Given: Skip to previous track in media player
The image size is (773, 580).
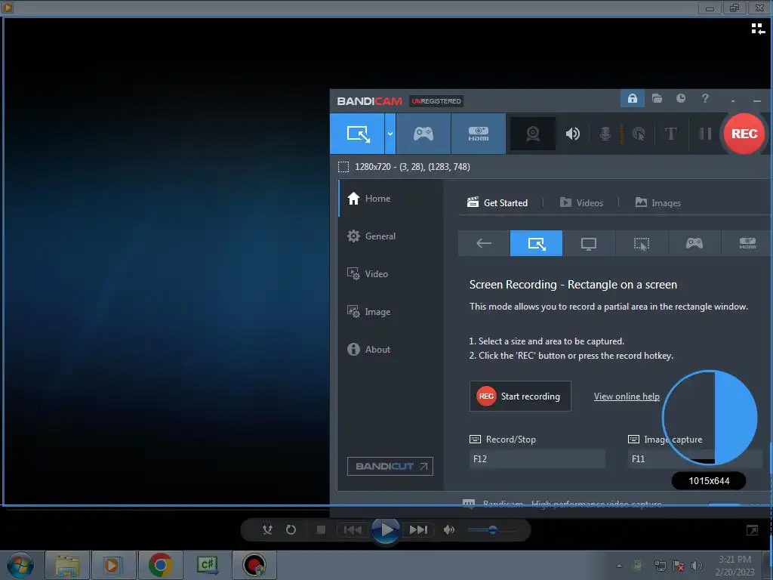Looking at the screenshot, I should 352,529.
